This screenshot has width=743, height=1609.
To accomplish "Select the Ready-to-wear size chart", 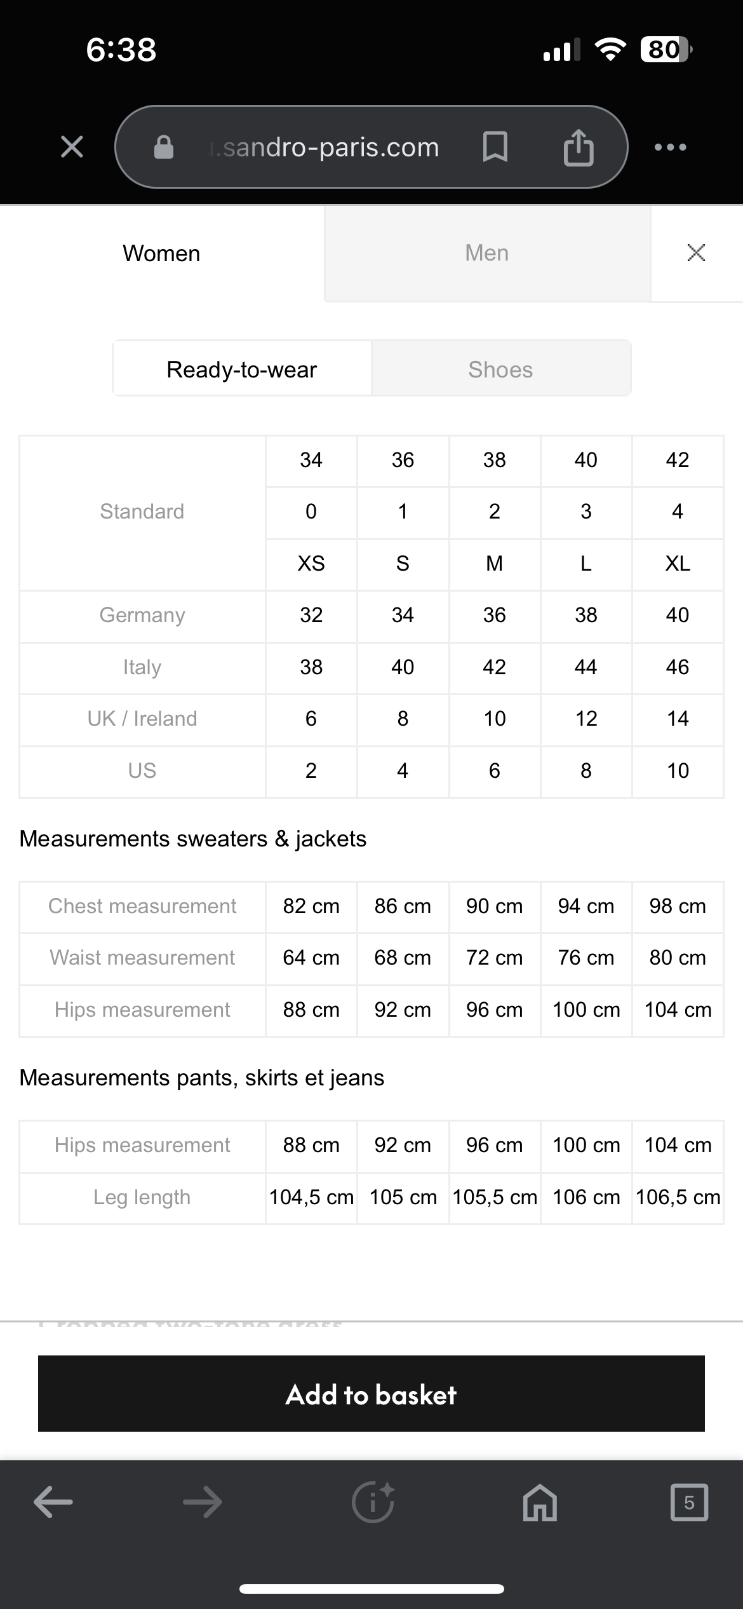I will [x=242, y=369].
